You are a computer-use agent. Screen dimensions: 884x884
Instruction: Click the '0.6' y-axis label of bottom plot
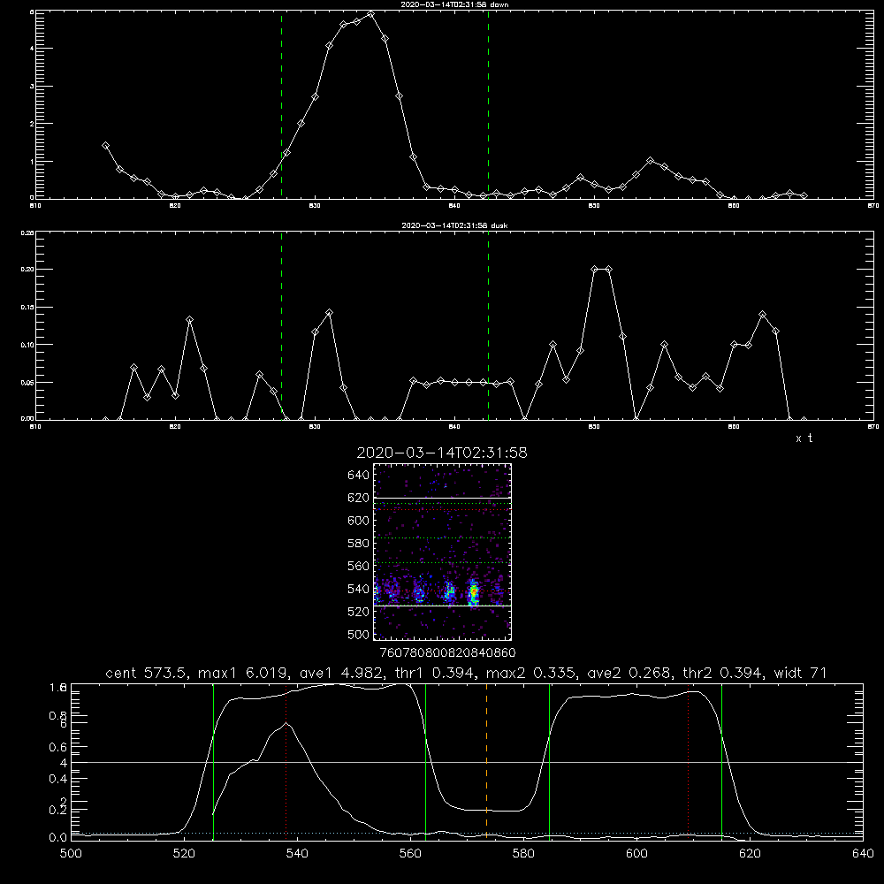58,747
